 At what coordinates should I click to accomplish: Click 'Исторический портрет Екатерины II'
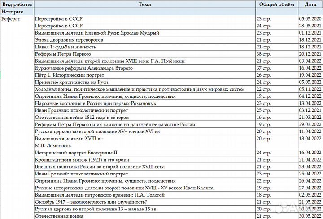coord(144,153)
